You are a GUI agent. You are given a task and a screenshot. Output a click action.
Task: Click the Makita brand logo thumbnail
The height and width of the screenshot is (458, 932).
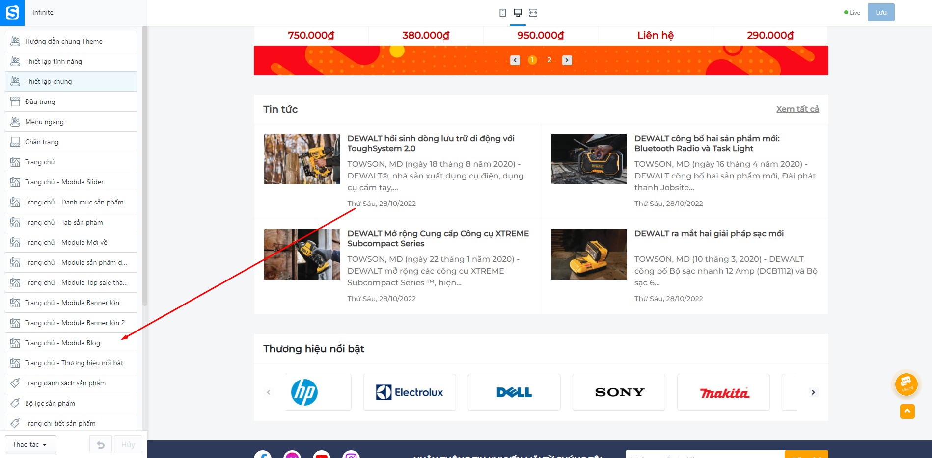[723, 392]
